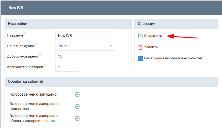Viewport: 222px width, 128px height.
Task: Click the blue instruction document icon
Action: coord(140,58)
